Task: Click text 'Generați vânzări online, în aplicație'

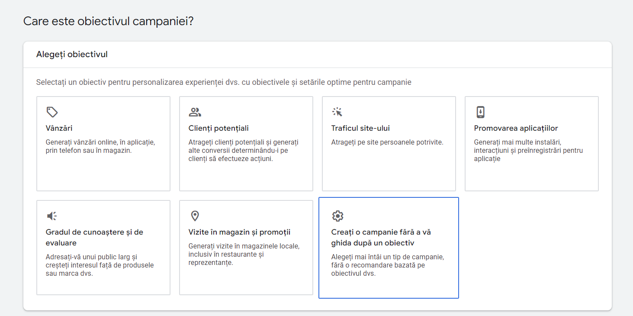Action: pyautogui.click(x=100, y=142)
